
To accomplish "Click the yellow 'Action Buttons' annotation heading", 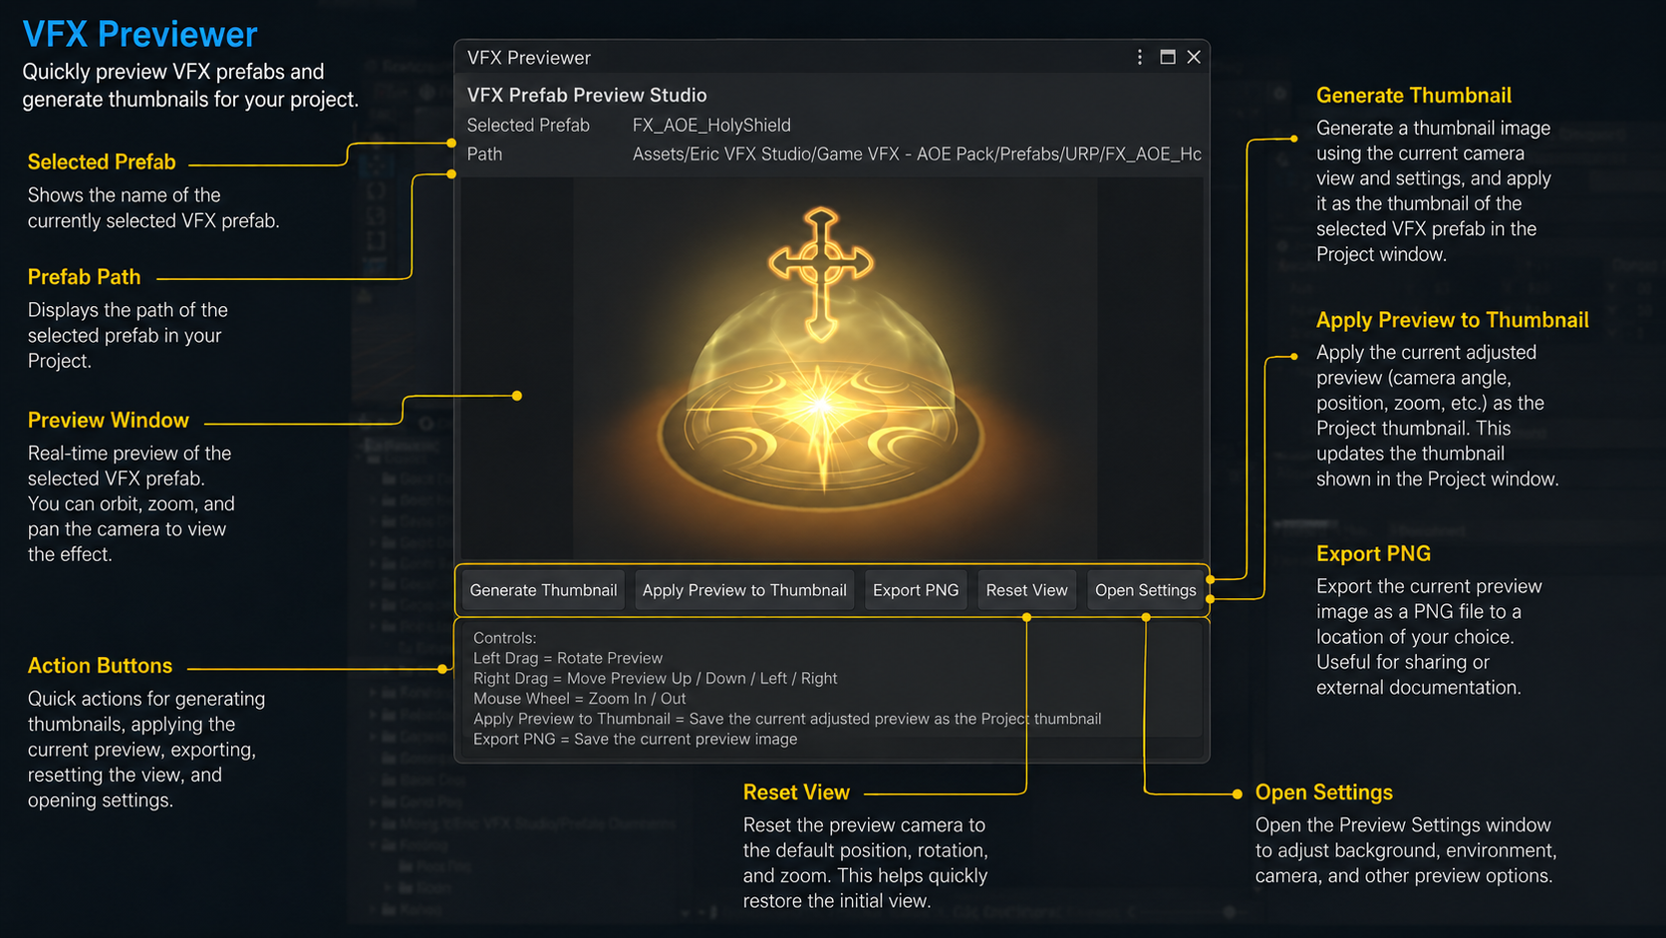I will point(100,666).
